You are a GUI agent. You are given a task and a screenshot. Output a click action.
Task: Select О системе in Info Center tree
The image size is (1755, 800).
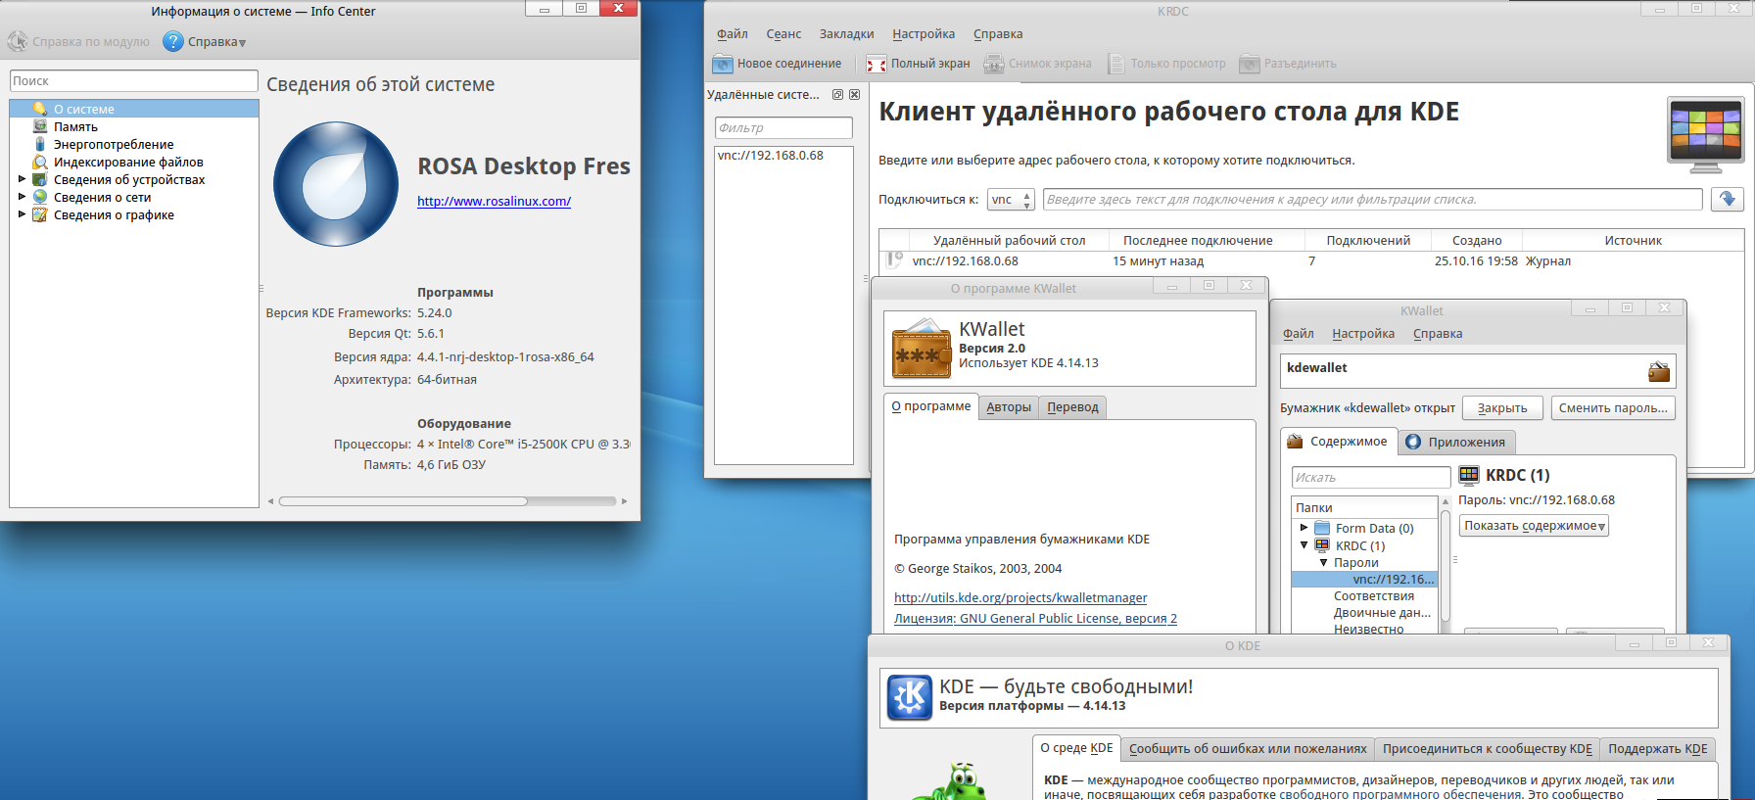point(134,109)
